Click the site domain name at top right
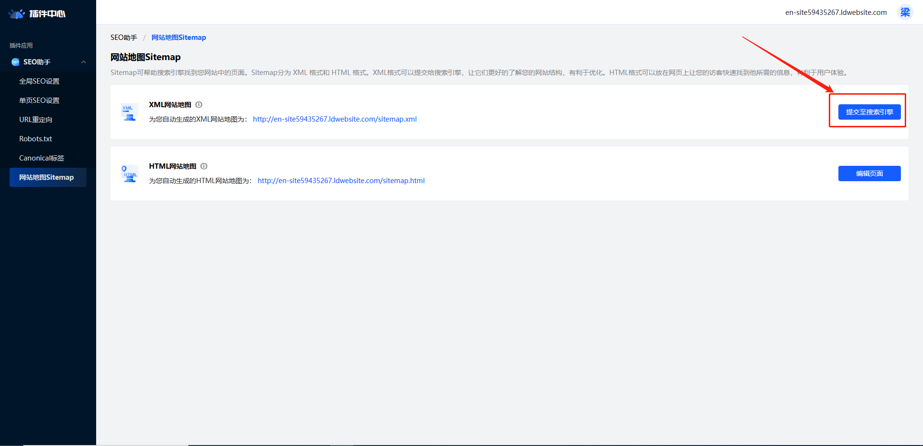923x446 pixels. 836,12
